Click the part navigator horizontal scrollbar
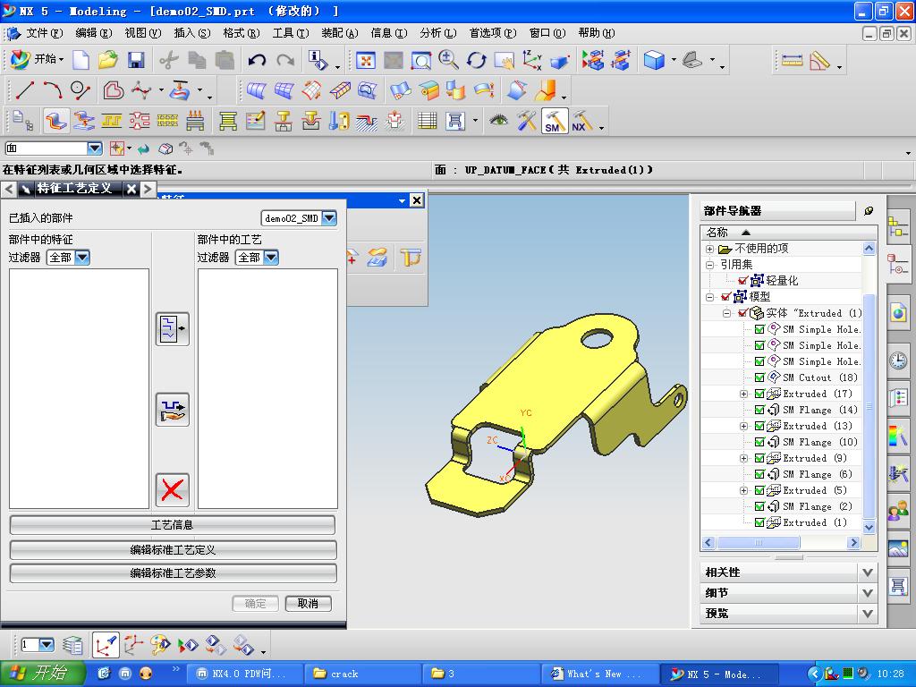 [x=758, y=543]
